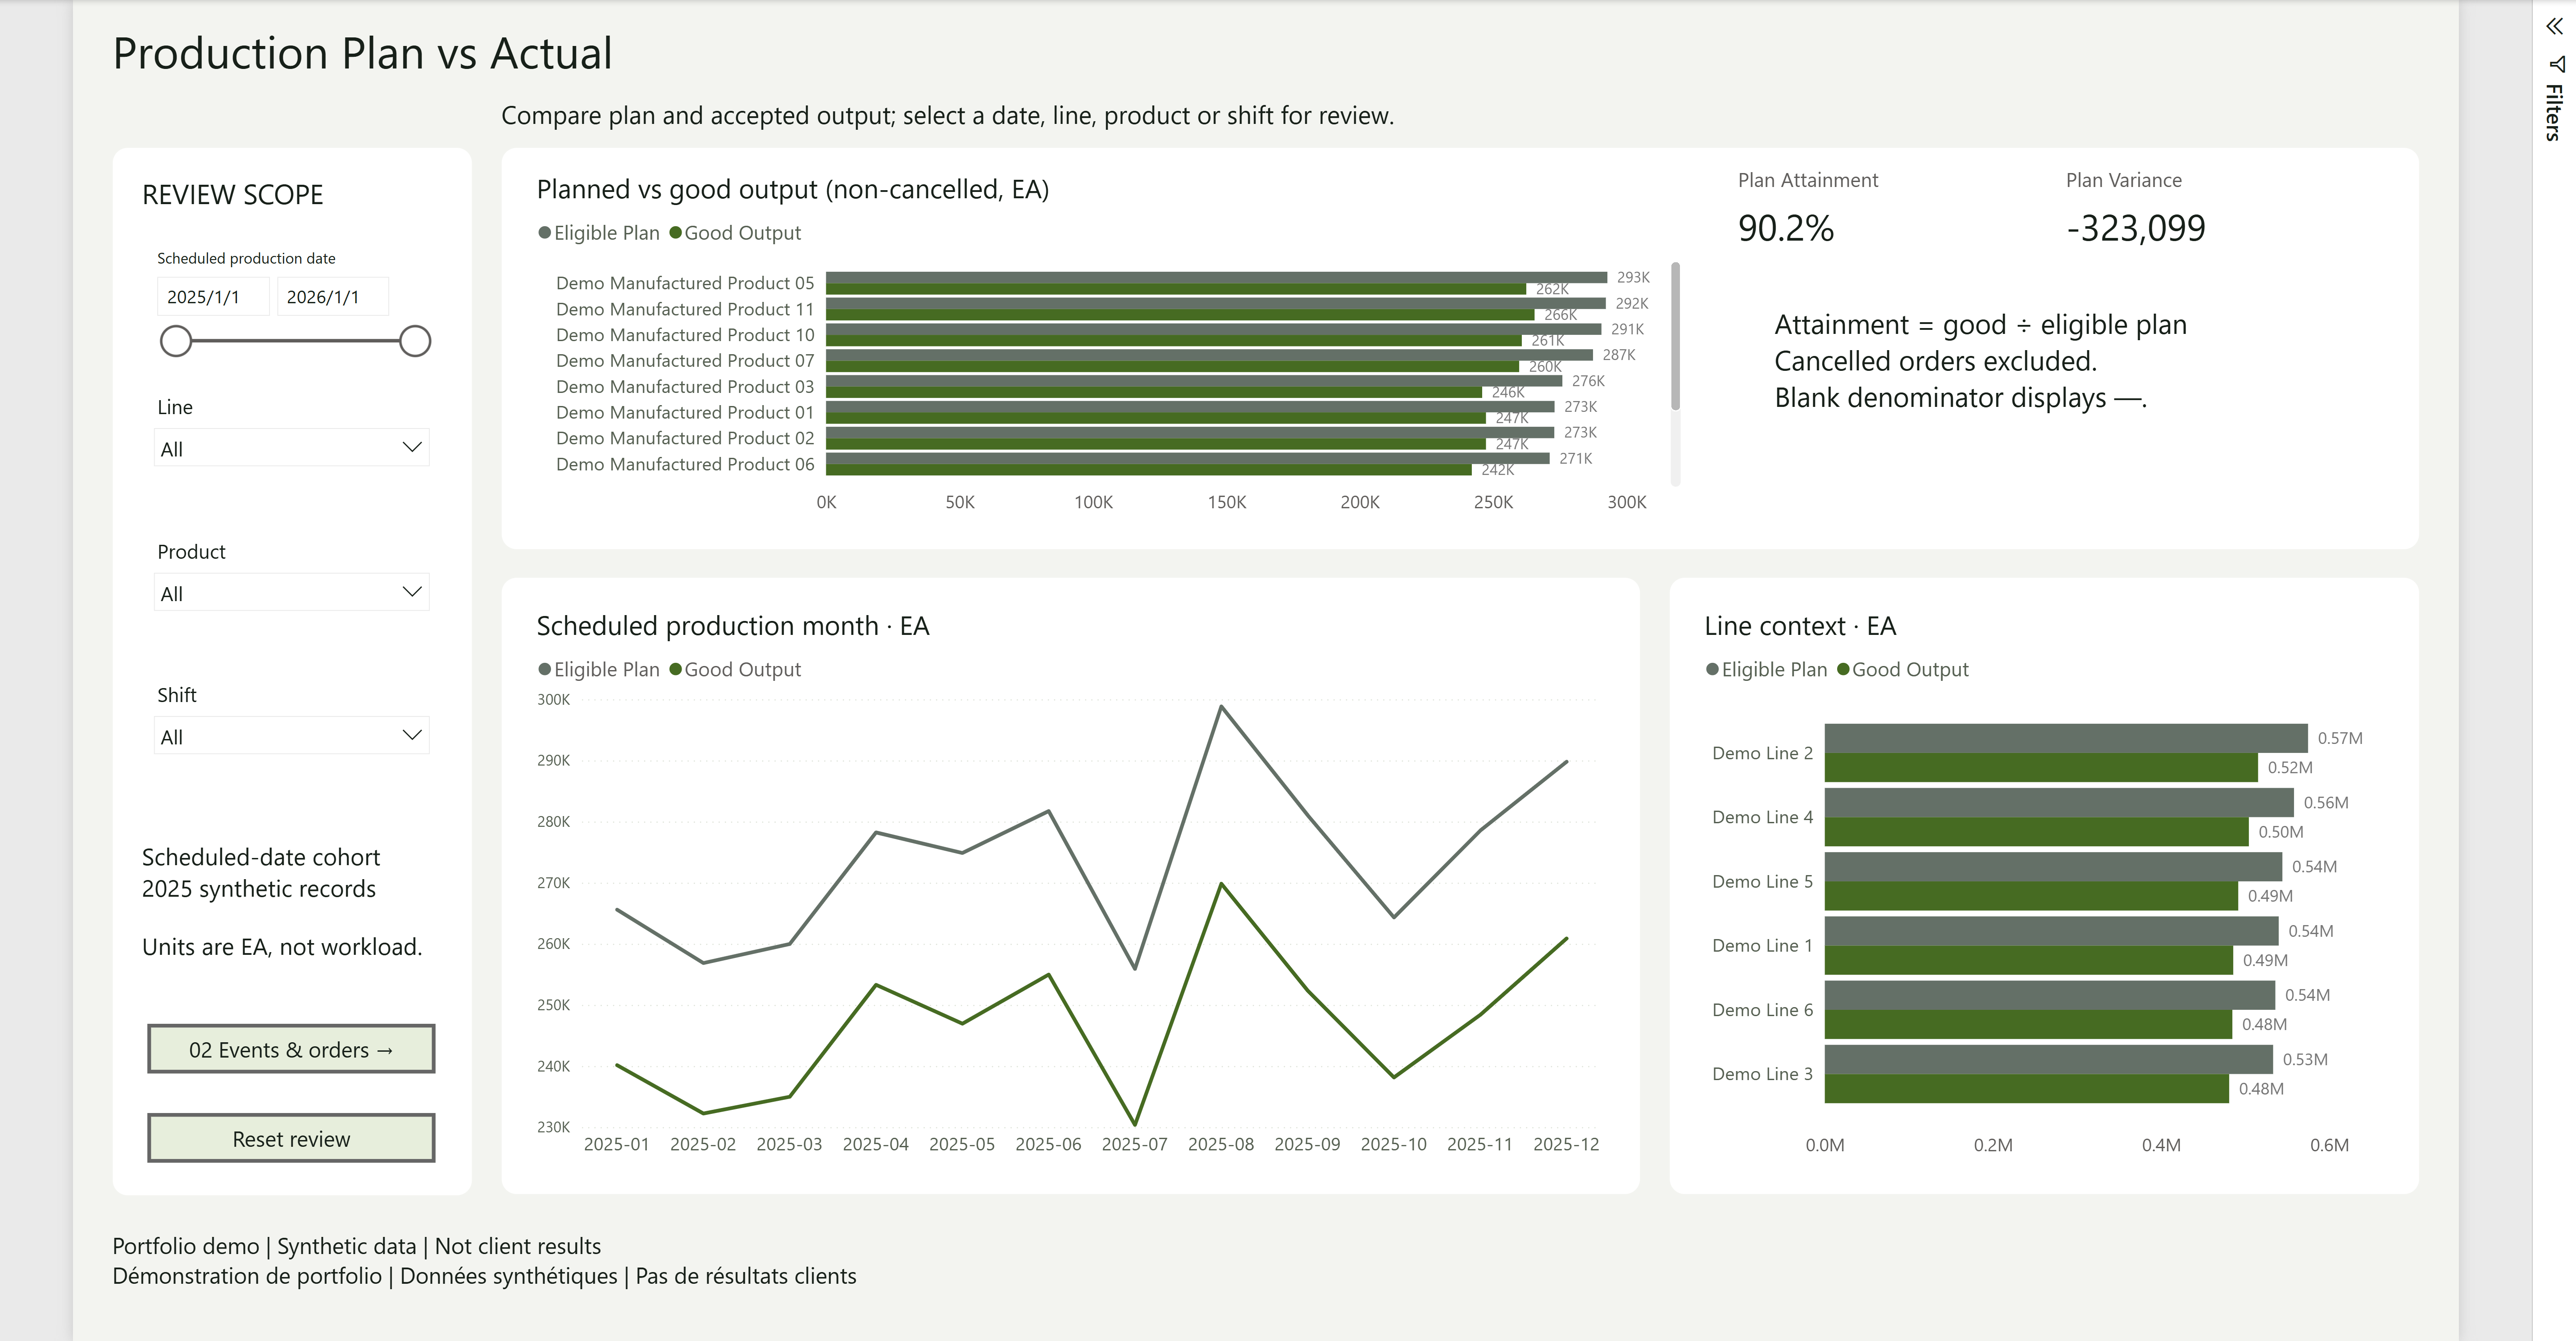Image resolution: width=2576 pixels, height=1341 pixels.
Task: Click the Reset review button
Action: pos(291,1138)
